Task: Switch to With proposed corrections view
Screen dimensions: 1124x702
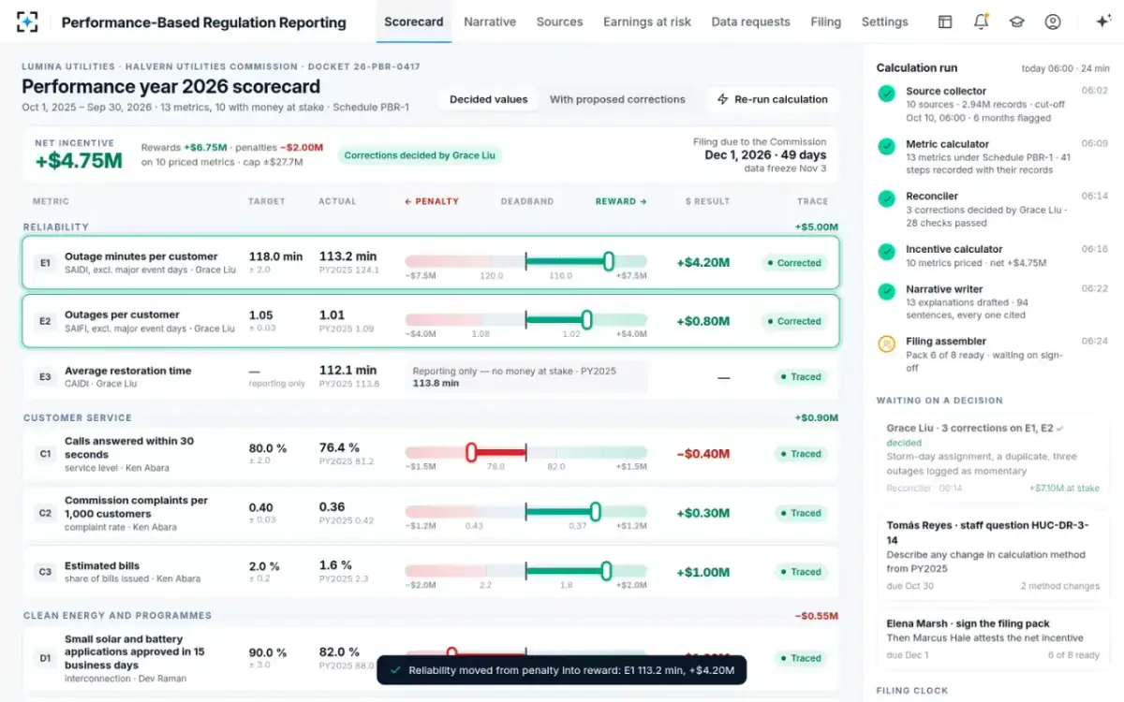Action: pos(617,99)
